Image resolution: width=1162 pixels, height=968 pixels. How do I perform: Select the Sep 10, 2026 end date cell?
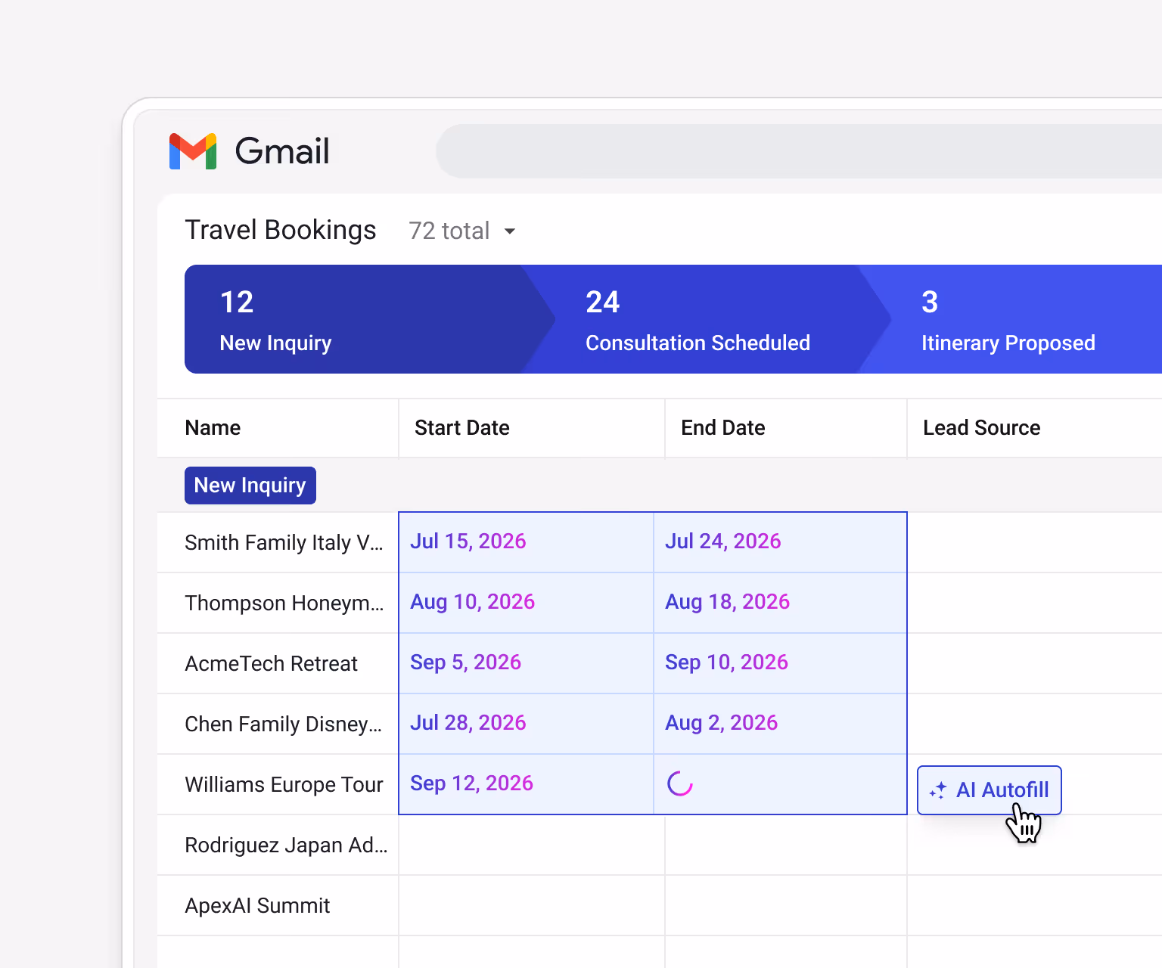point(780,663)
